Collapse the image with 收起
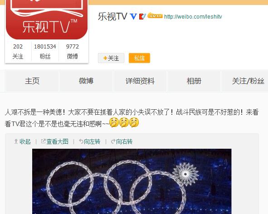The image size is (268, 214). (x=23, y=141)
